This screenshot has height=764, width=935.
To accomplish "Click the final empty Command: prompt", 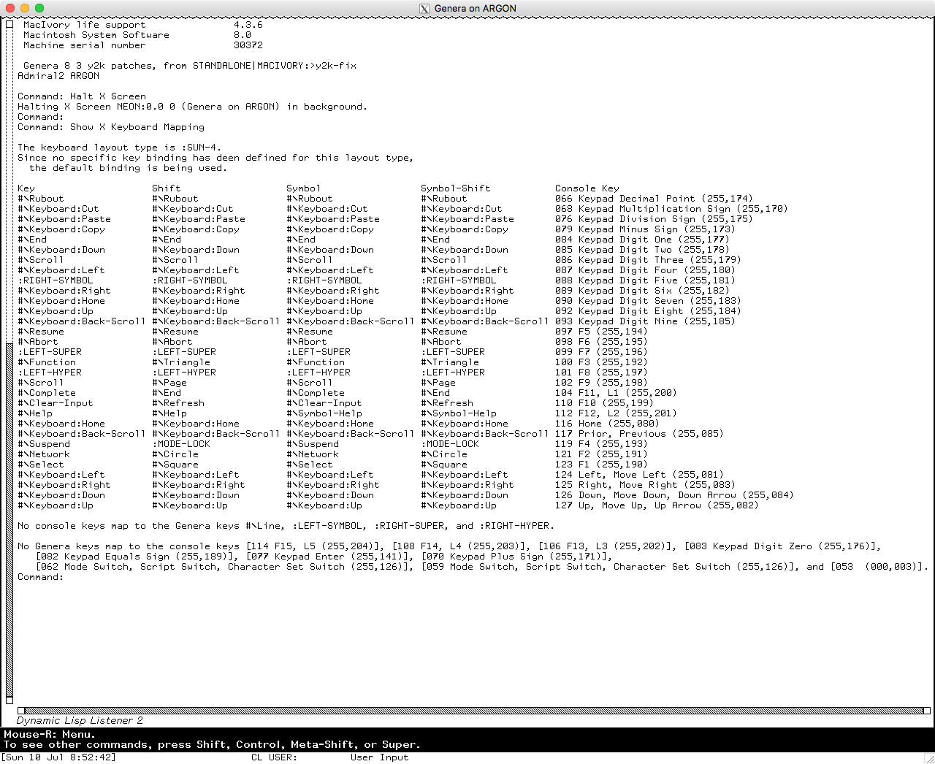I will pos(41,577).
